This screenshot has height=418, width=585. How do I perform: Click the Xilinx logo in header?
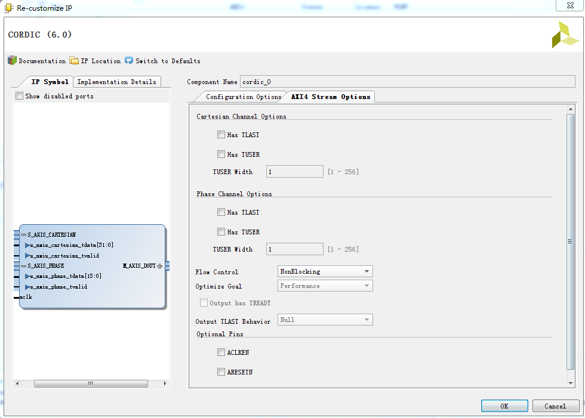(565, 35)
